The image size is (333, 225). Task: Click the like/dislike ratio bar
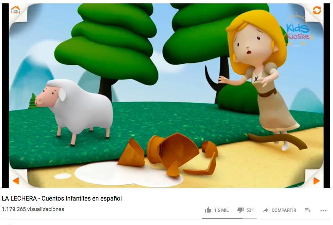pos(229,218)
